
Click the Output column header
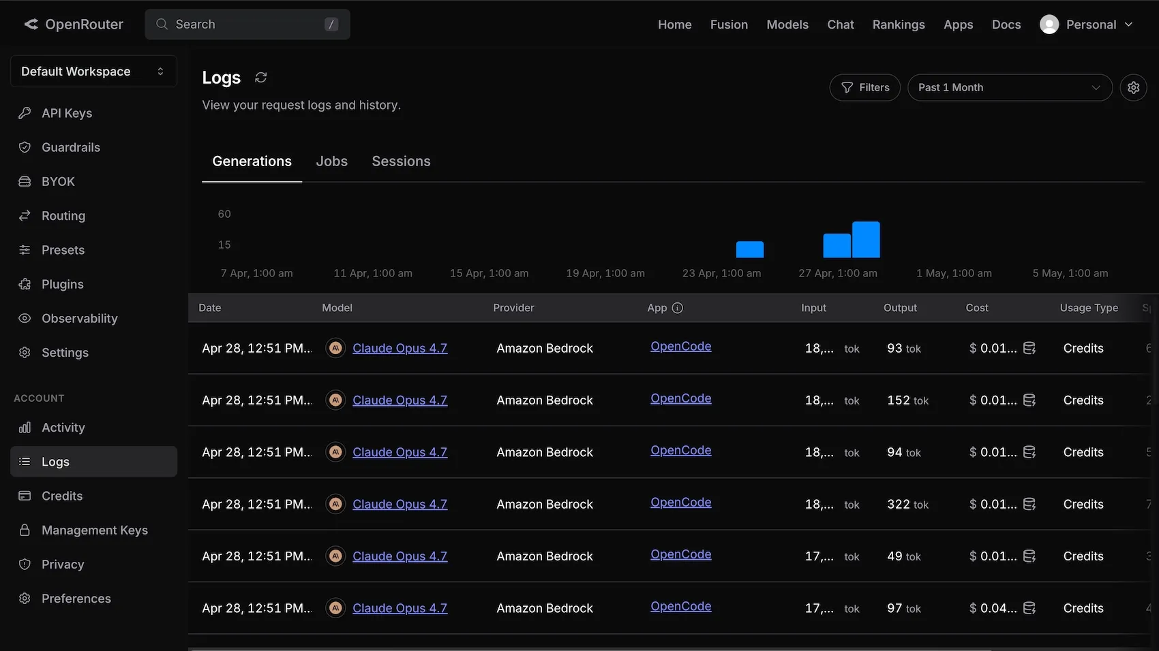(x=900, y=308)
